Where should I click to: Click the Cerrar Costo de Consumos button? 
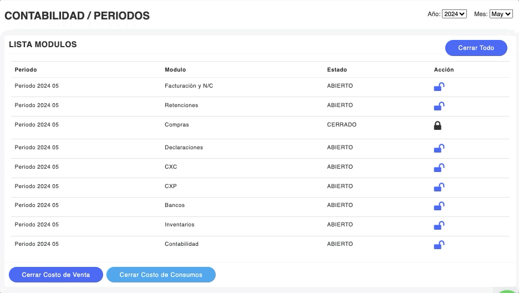[161, 275]
